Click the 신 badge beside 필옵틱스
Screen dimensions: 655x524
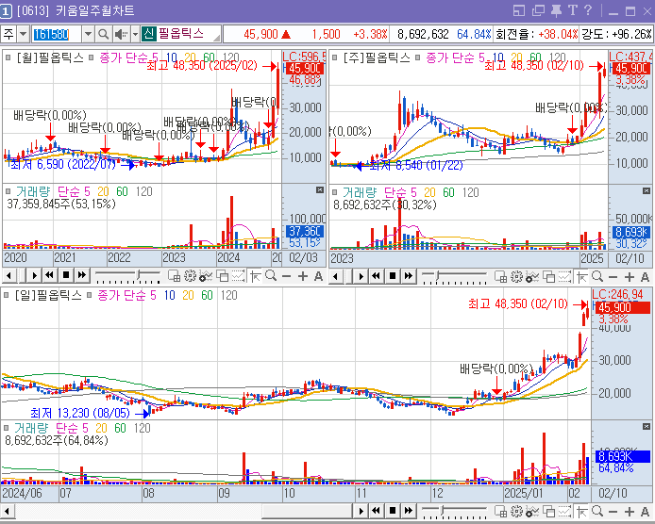pyautogui.click(x=148, y=34)
